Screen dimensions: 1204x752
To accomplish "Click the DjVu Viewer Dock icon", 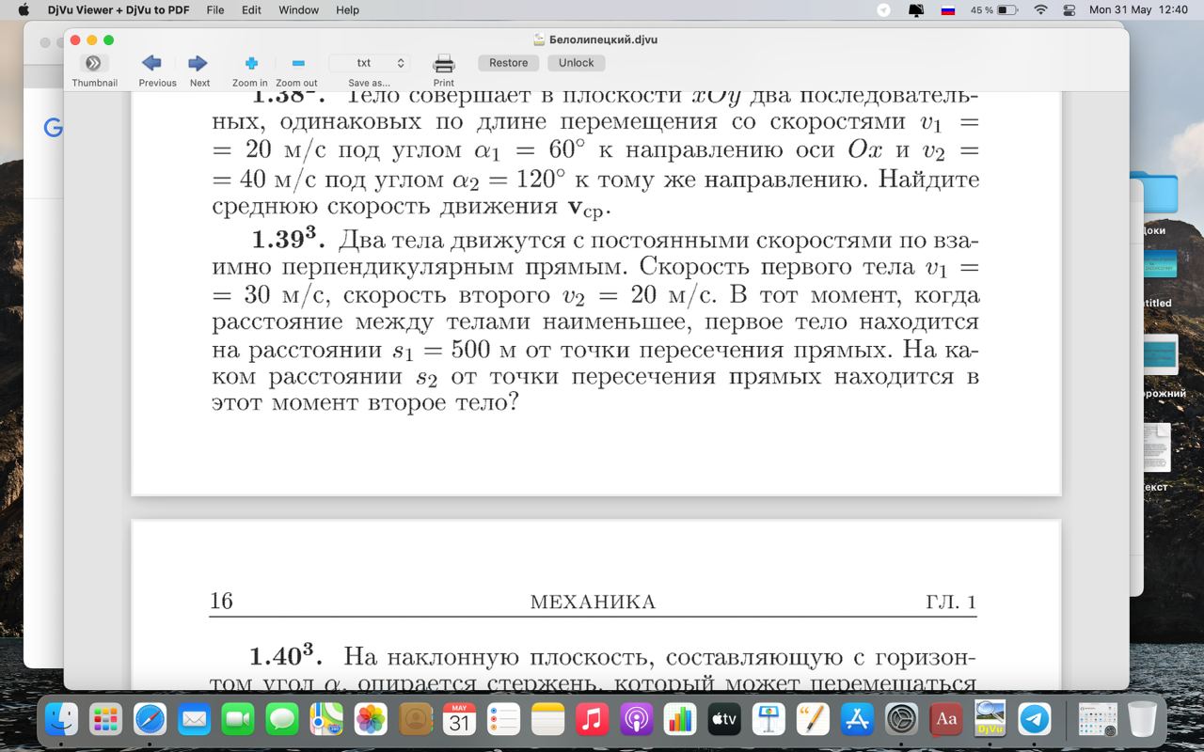I will point(990,719).
